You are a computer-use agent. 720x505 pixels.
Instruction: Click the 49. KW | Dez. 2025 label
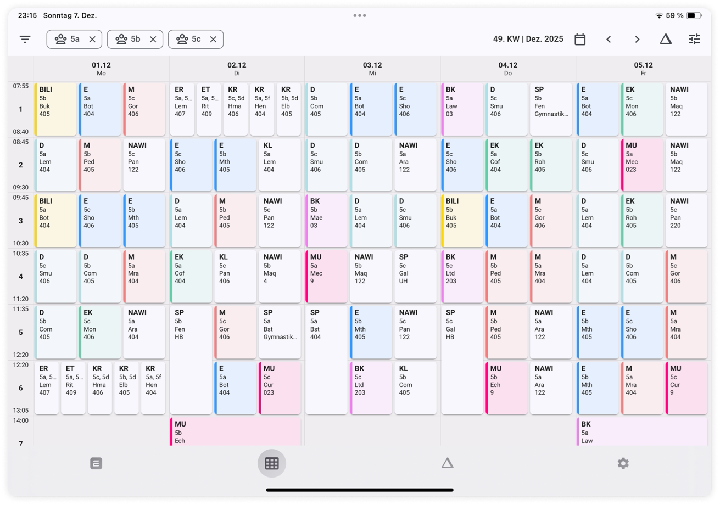click(x=528, y=40)
